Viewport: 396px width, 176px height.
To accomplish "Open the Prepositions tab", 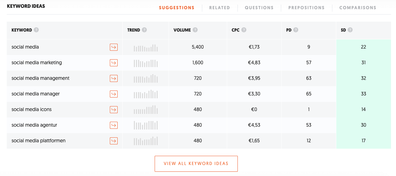I will point(306,8).
